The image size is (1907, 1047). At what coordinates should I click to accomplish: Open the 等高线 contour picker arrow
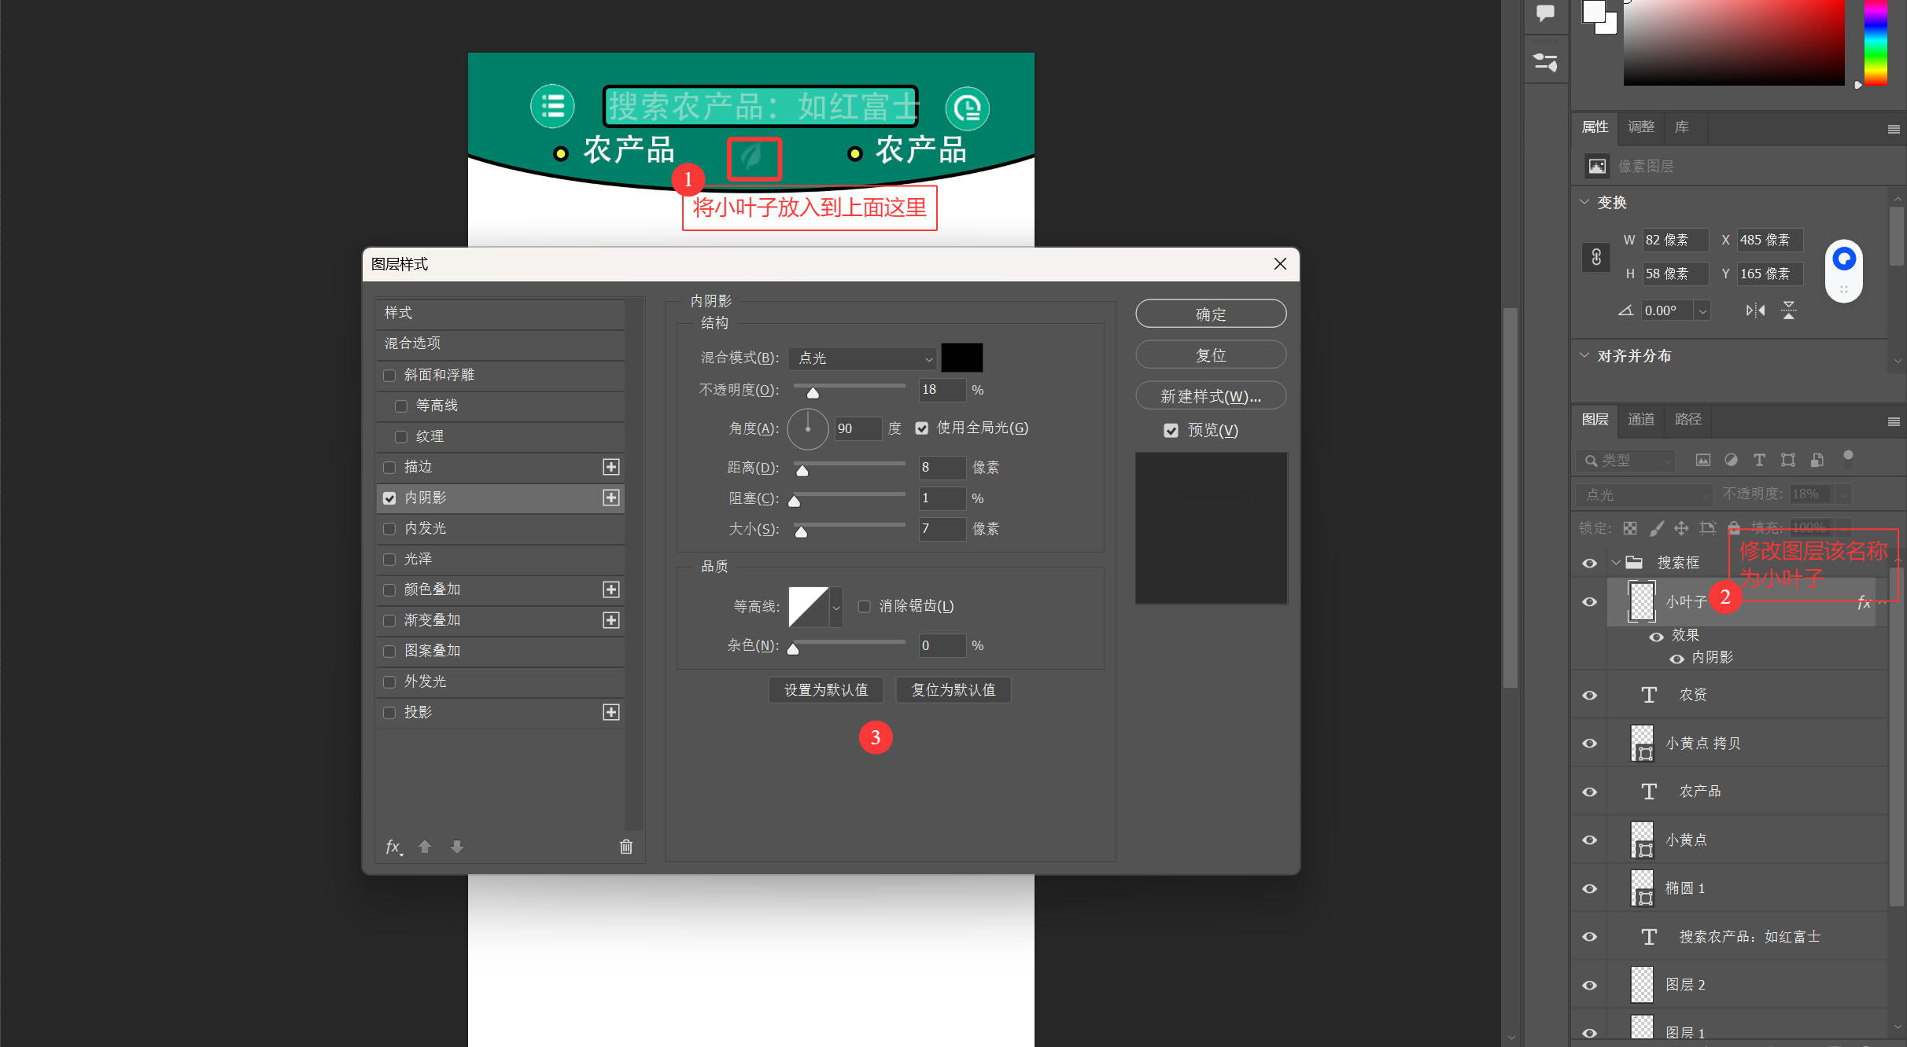[835, 607]
